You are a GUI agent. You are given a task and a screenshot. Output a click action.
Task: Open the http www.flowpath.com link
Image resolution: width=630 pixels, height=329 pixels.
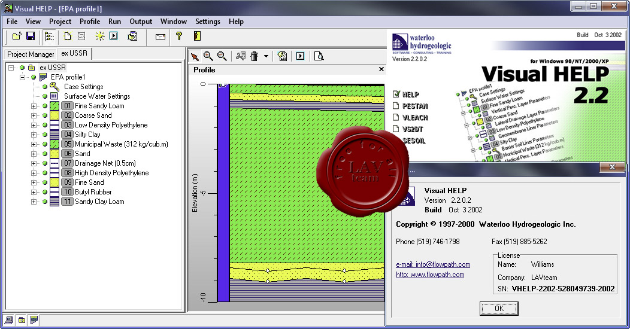pos(430,275)
